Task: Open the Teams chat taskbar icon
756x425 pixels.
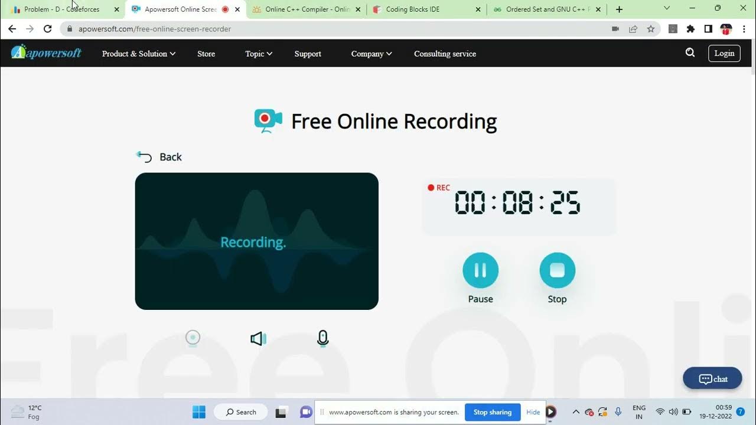Action: click(306, 412)
